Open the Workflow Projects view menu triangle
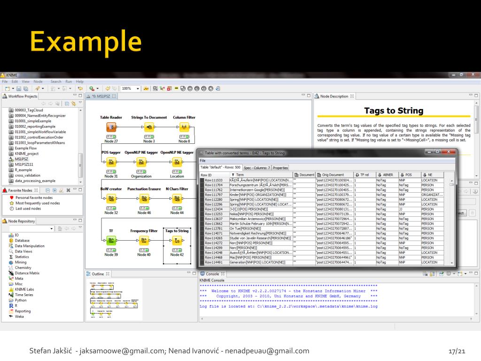 click(x=80, y=103)
